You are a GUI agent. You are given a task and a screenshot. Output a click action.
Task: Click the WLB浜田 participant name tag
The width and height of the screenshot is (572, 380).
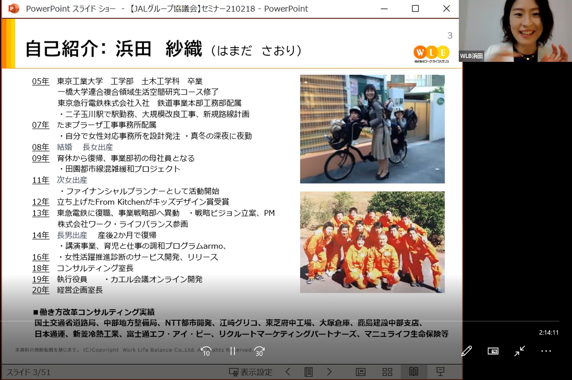(471, 56)
